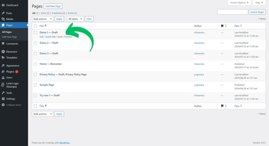Image resolution: width=269 pixels, height=146 pixels.
Task: Click the top Apply button
Action: tap(59, 19)
